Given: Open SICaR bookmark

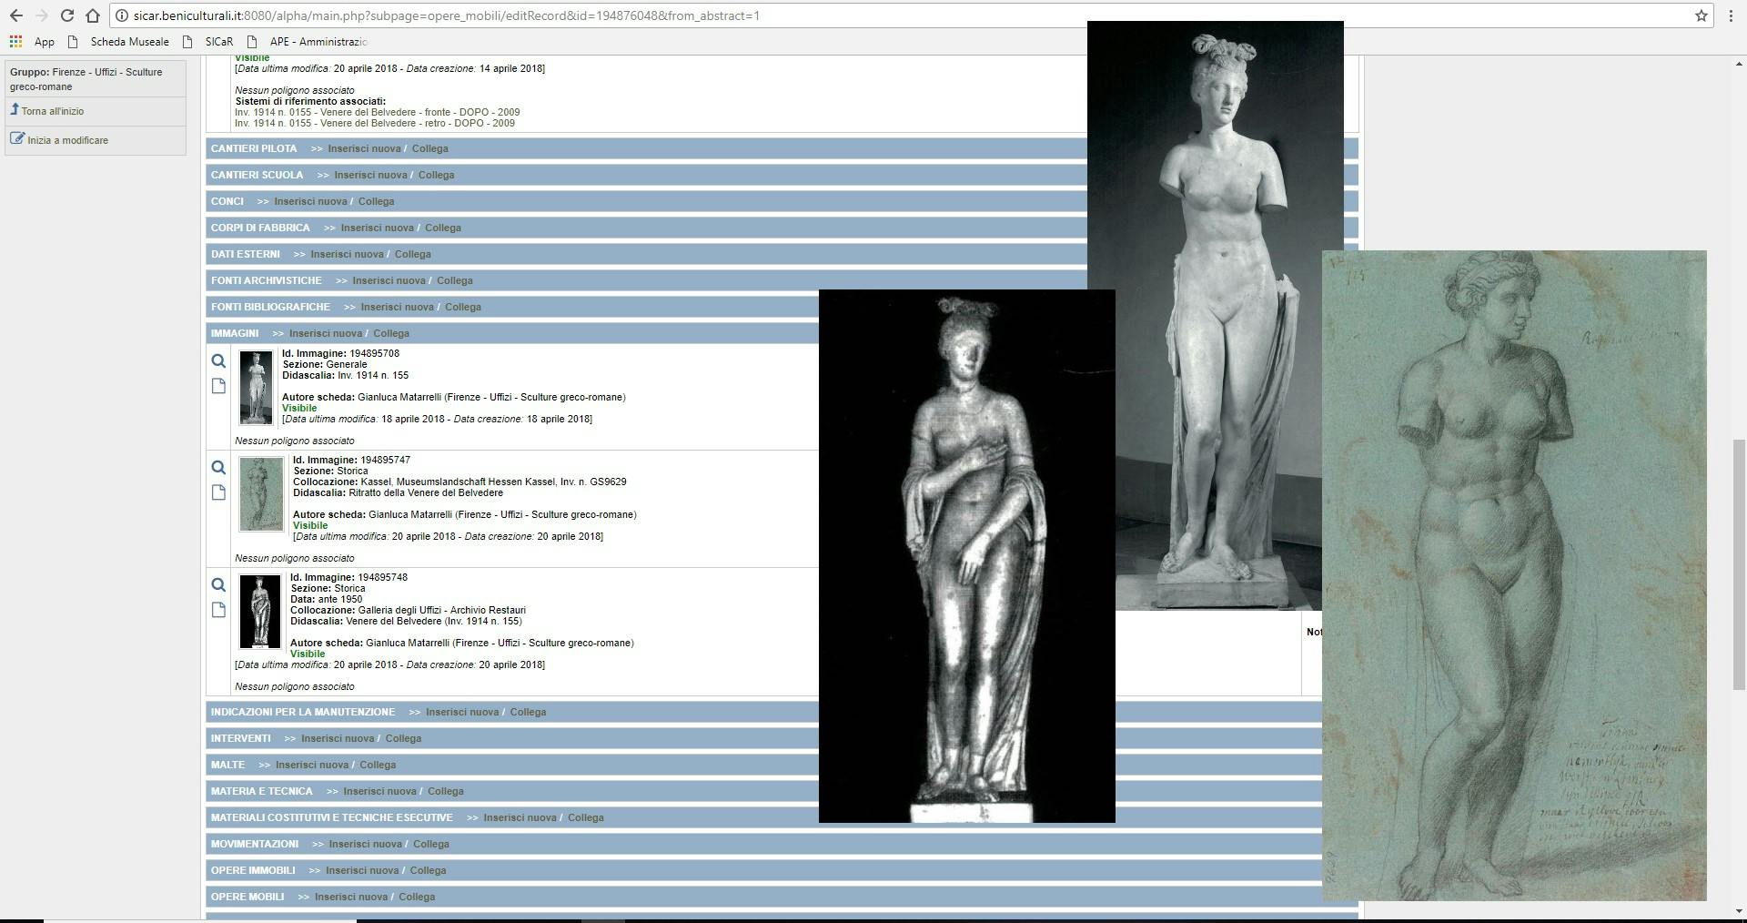Looking at the screenshot, I should [210, 42].
